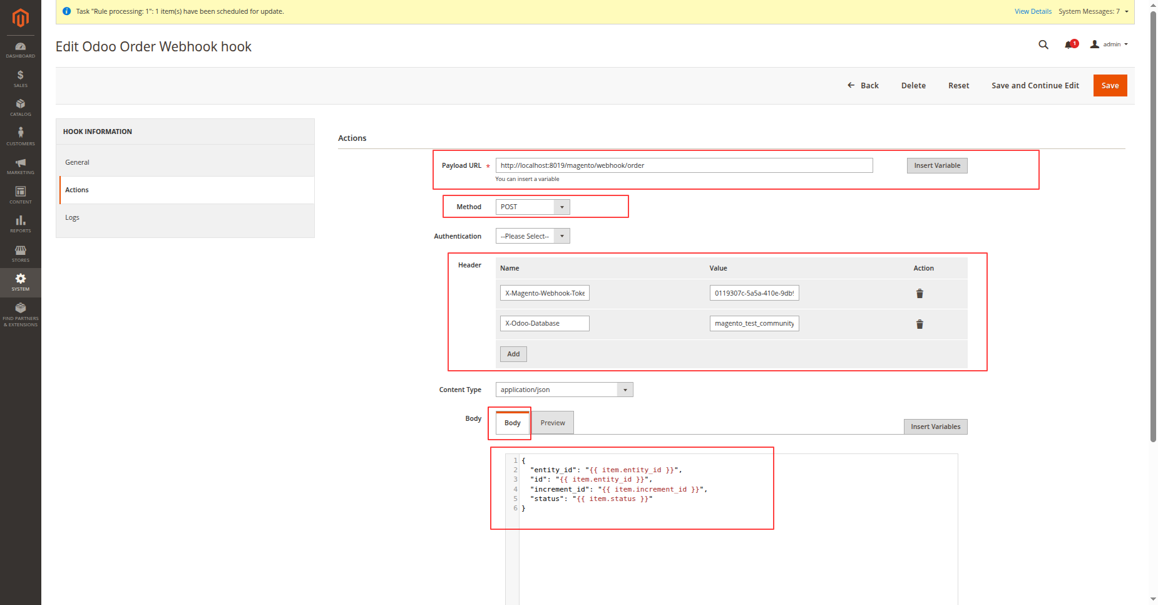The width and height of the screenshot is (1158, 605).
Task: Switch to the General tab
Action: pyautogui.click(x=187, y=162)
